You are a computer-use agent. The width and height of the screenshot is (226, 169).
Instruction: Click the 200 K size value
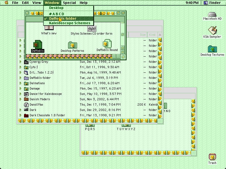[142, 104]
